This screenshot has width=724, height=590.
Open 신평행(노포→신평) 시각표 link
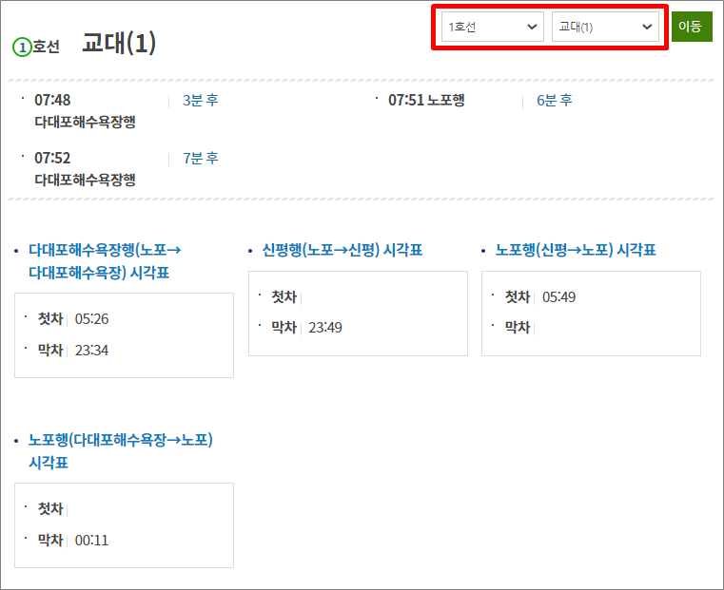click(x=342, y=250)
